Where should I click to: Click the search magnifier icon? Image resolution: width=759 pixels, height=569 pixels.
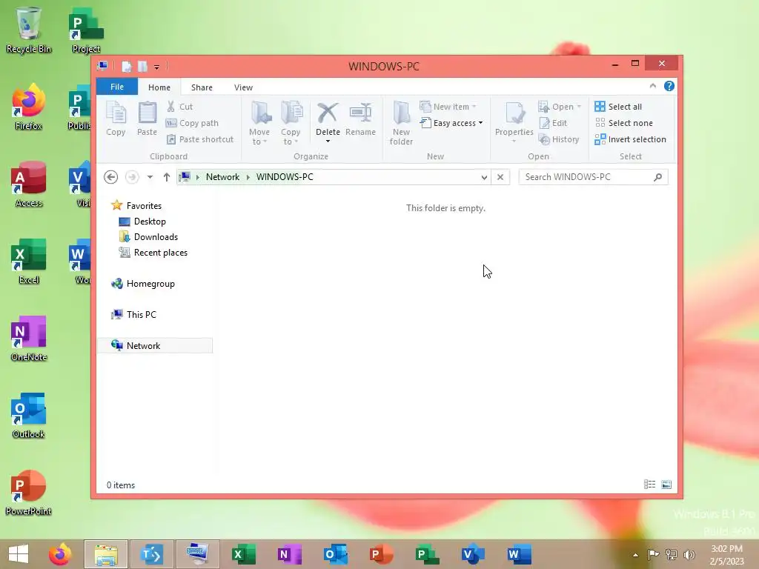tap(658, 177)
